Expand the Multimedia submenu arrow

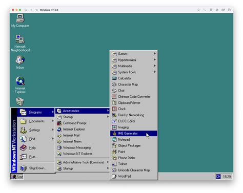155,66
